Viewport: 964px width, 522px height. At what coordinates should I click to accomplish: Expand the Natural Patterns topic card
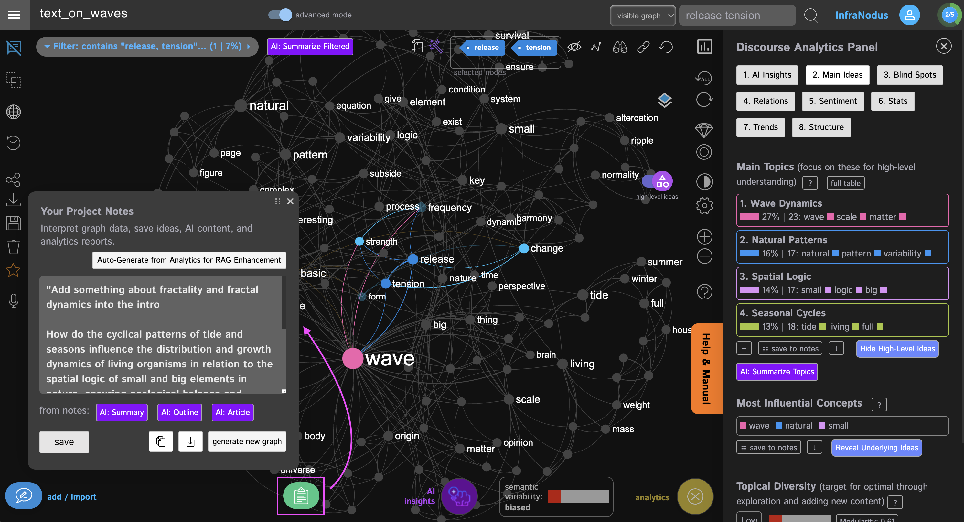pos(842,247)
